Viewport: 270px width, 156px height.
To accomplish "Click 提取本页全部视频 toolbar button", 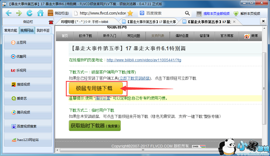I will coord(213,13).
